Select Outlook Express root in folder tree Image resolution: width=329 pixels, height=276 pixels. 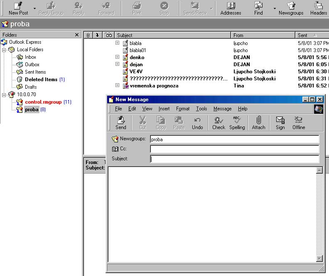25,42
